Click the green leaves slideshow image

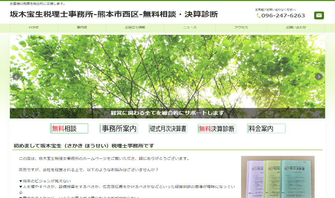click(x=167, y=68)
